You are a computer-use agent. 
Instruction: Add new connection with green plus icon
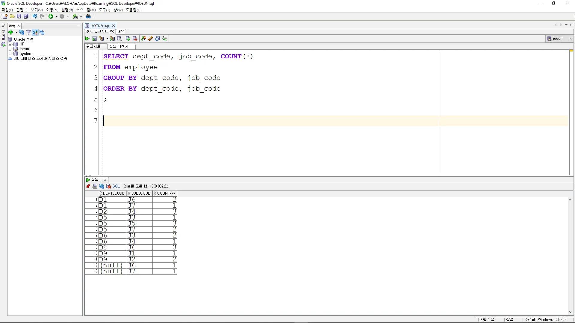[11, 32]
